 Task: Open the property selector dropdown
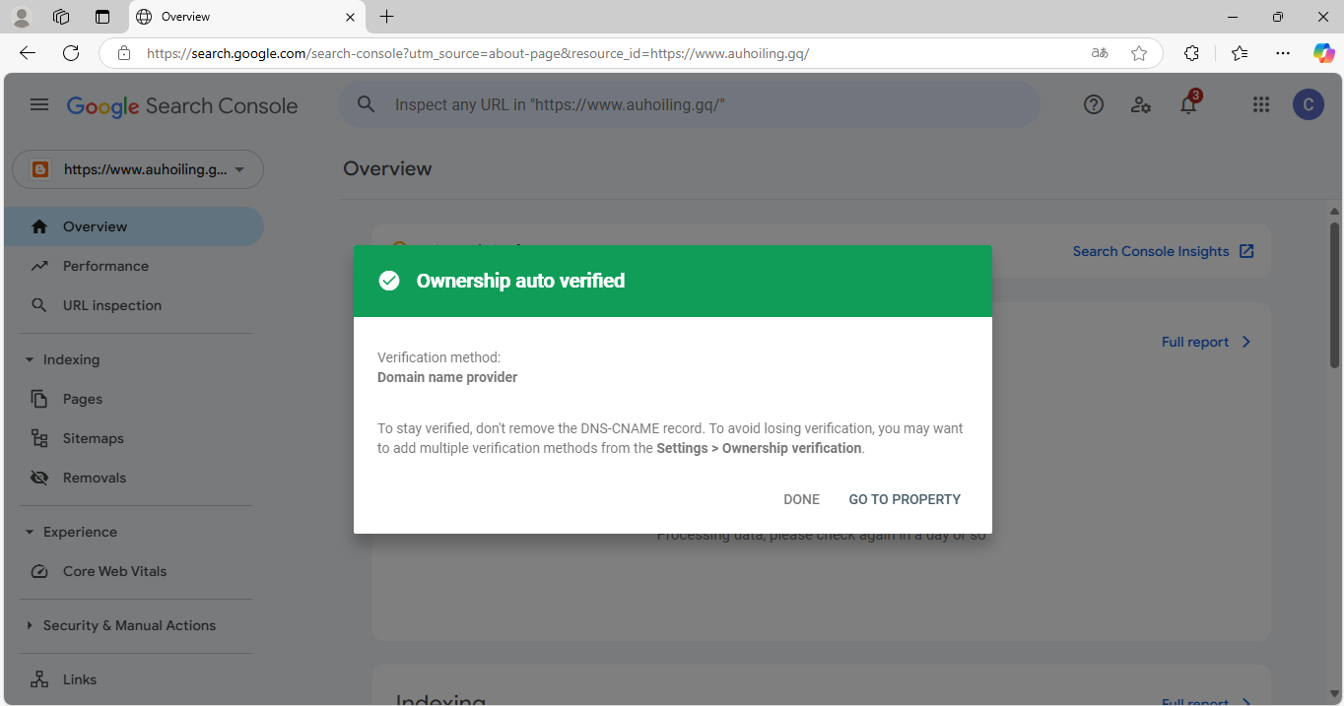point(138,169)
